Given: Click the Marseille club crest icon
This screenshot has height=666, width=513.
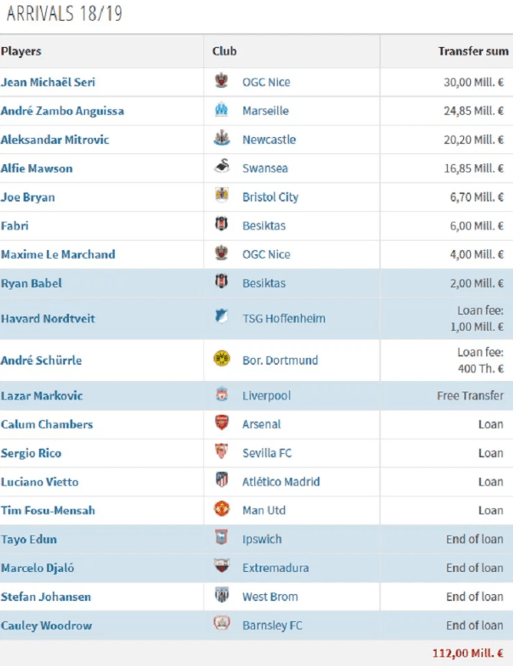Looking at the screenshot, I should (221, 110).
